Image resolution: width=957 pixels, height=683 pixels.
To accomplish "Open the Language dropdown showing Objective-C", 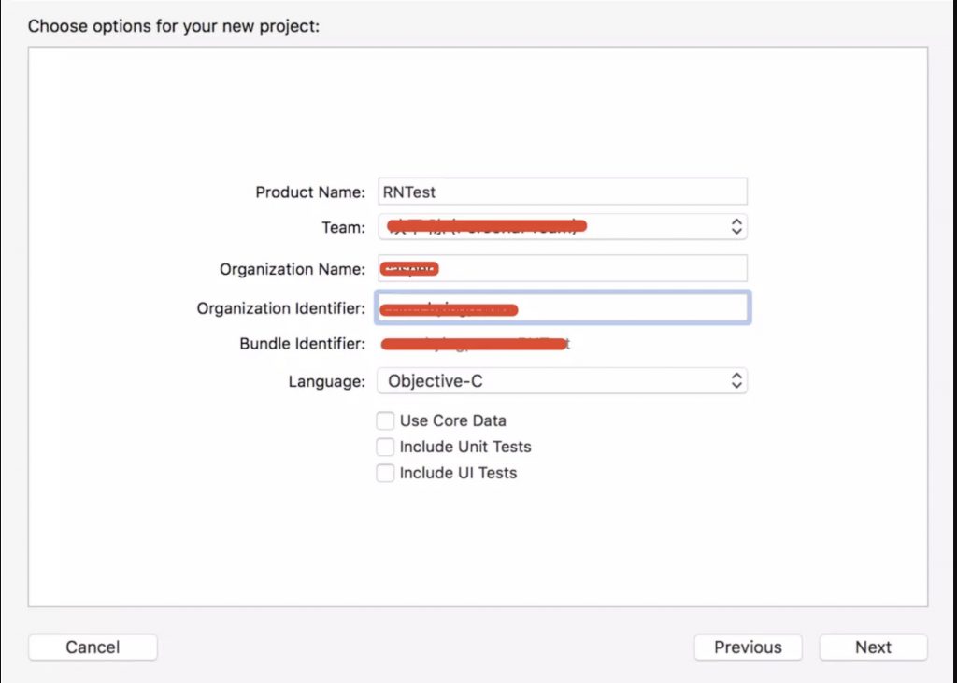I will click(562, 381).
